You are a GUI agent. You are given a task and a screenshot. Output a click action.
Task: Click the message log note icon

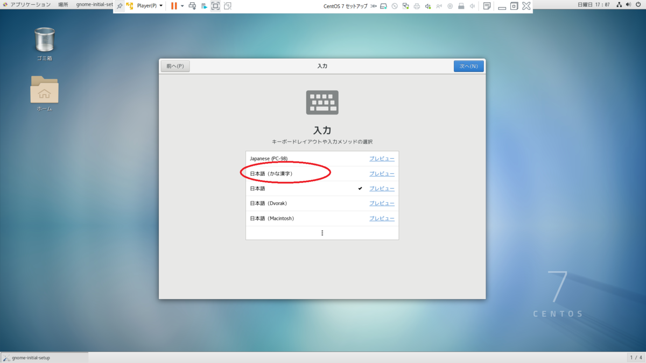point(487,6)
